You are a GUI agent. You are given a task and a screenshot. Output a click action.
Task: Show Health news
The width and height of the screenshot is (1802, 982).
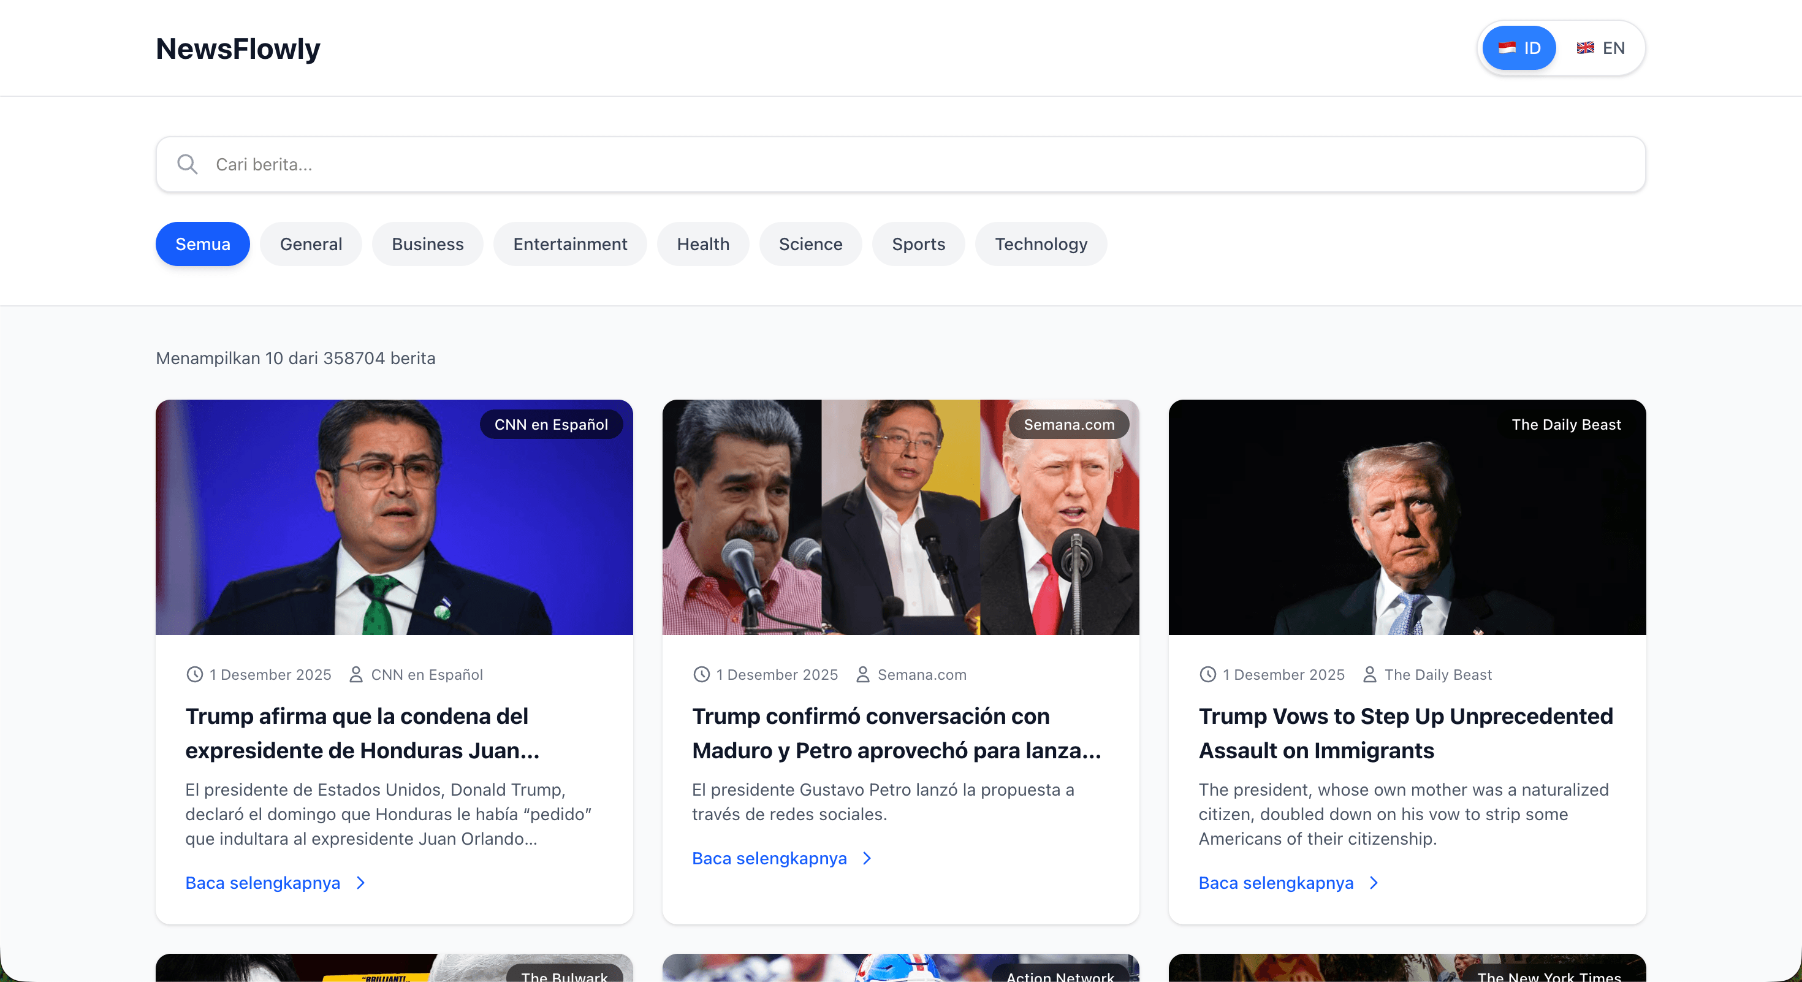703,244
